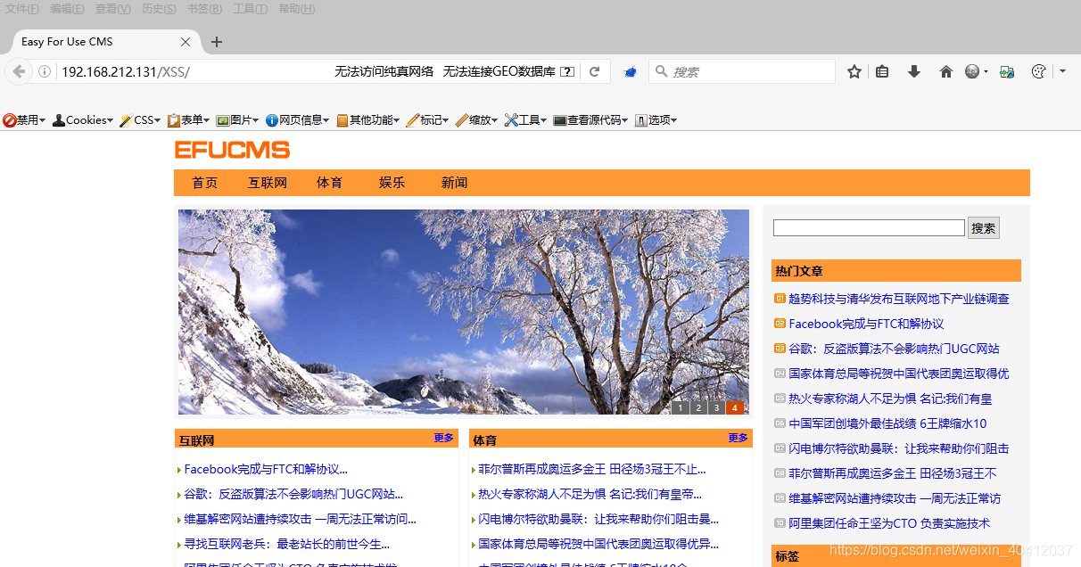This screenshot has height=567, width=1081.
Task: Reload the page with the refresh icon
Action: tap(594, 71)
